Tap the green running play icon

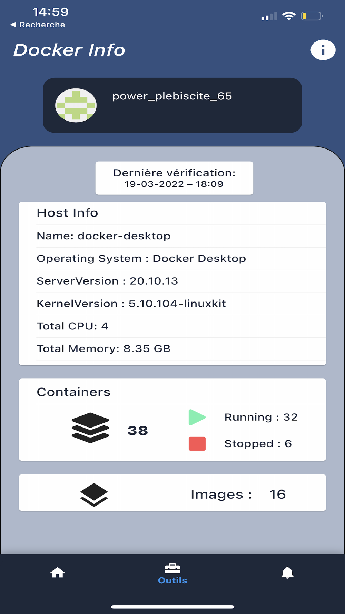pyautogui.click(x=197, y=417)
